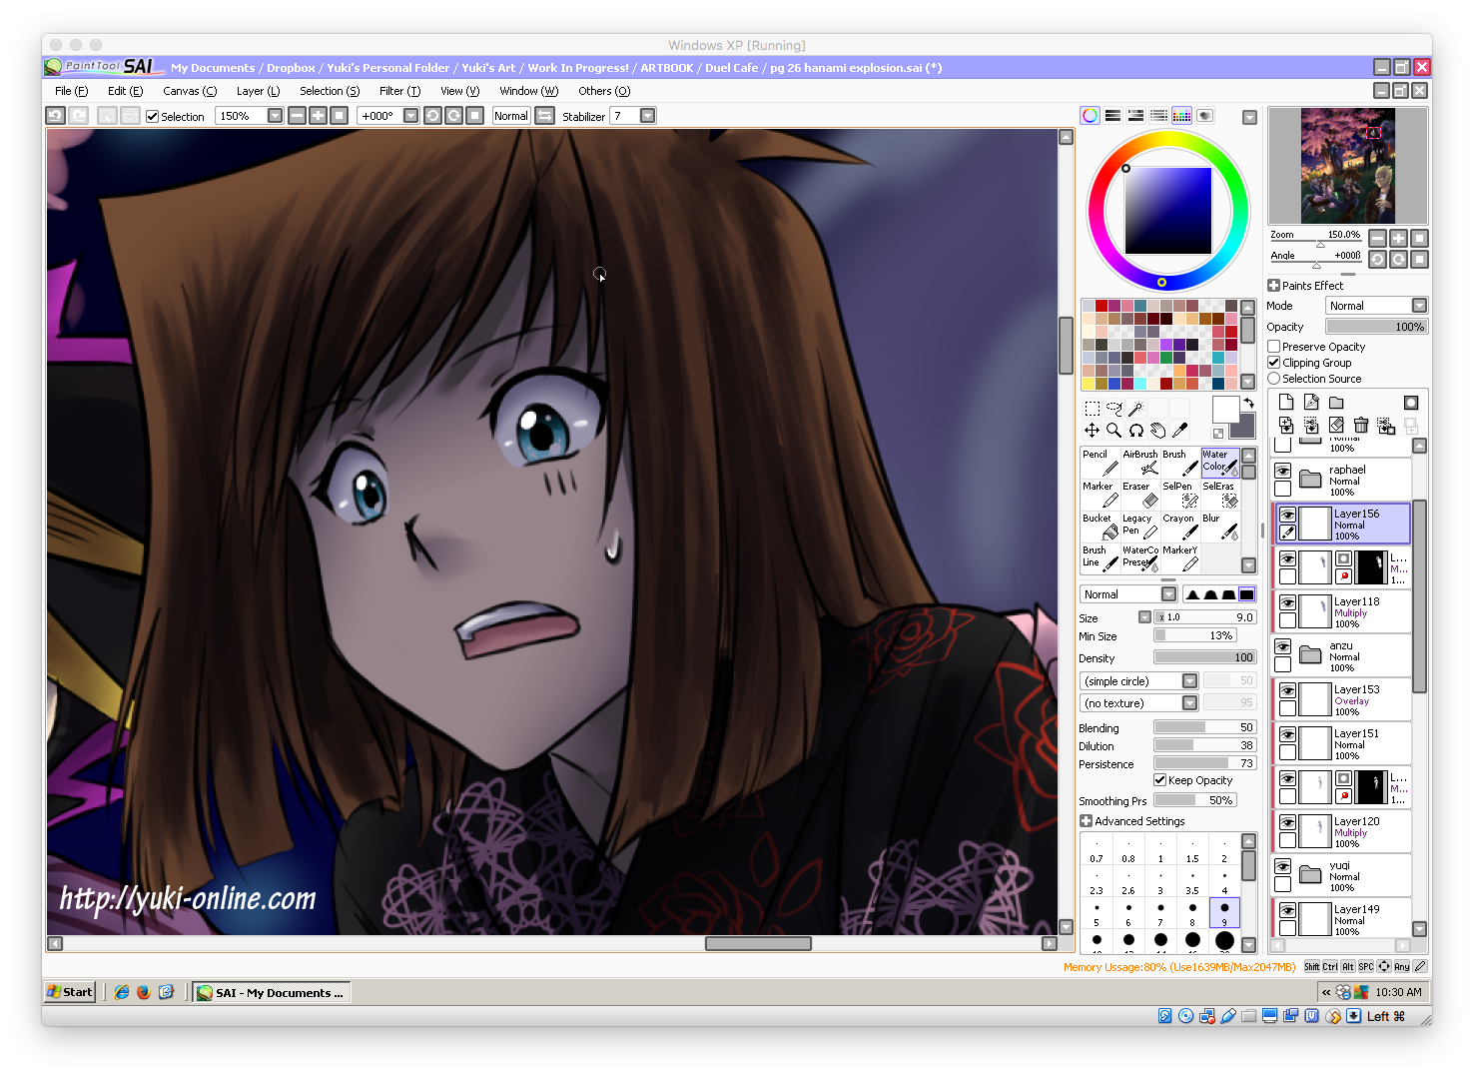1474x1076 pixels.
Task: Select the move layer tool
Action: (1093, 431)
